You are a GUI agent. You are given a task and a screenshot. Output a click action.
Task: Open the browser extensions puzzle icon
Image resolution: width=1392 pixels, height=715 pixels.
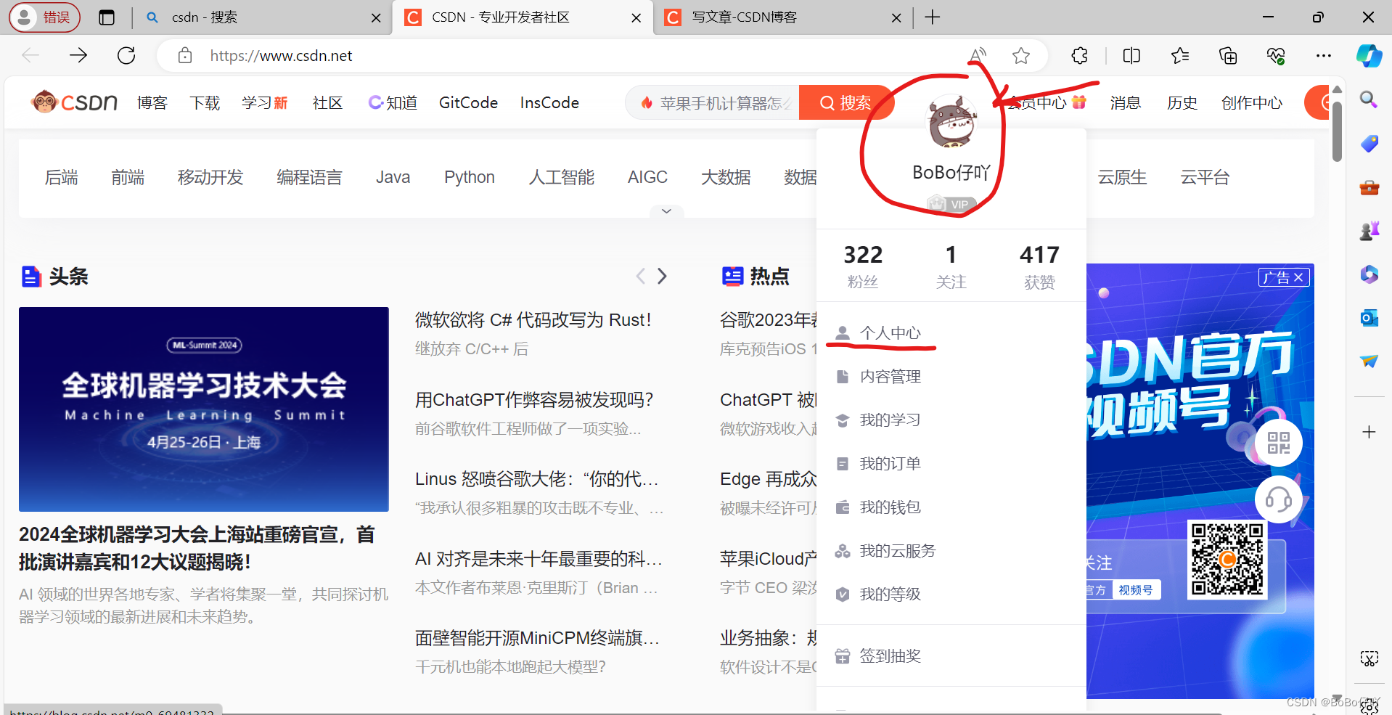[1079, 55]
